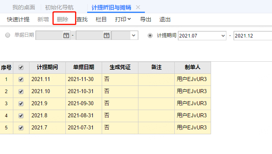Switch to 初始化导航 tab
The image size is (272, 154).
[59, 7]
